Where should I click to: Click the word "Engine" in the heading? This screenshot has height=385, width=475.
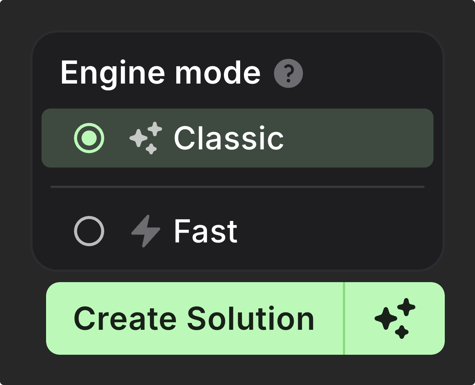113,73
